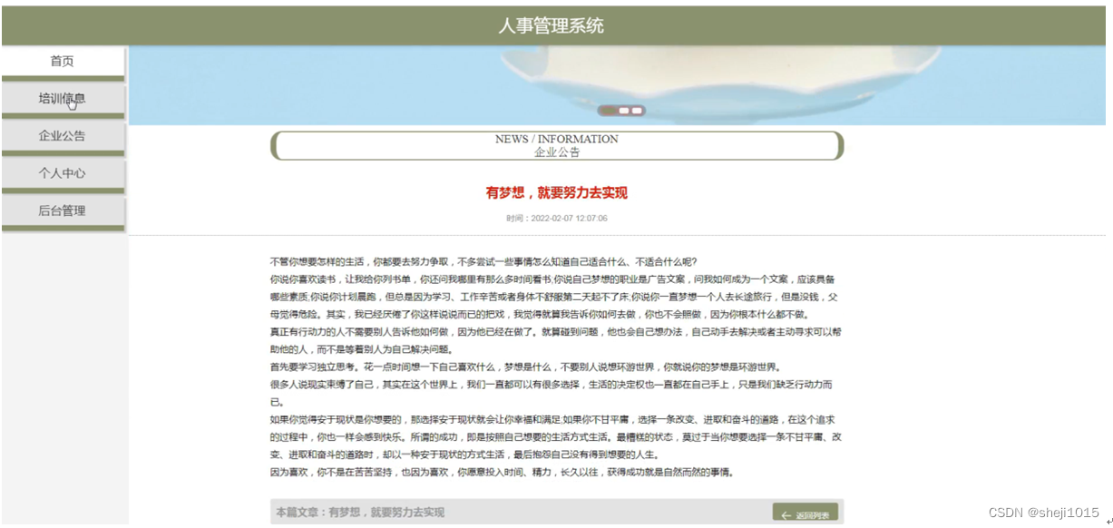
Task: Click the NEWS / INFORMATION heading
Action: pos(557,140)
